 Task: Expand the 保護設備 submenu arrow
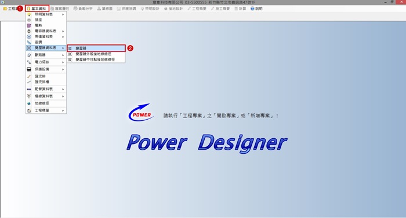(63, 69)
